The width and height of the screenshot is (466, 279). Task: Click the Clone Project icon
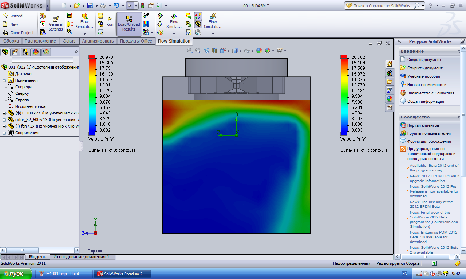pos(5,33)
